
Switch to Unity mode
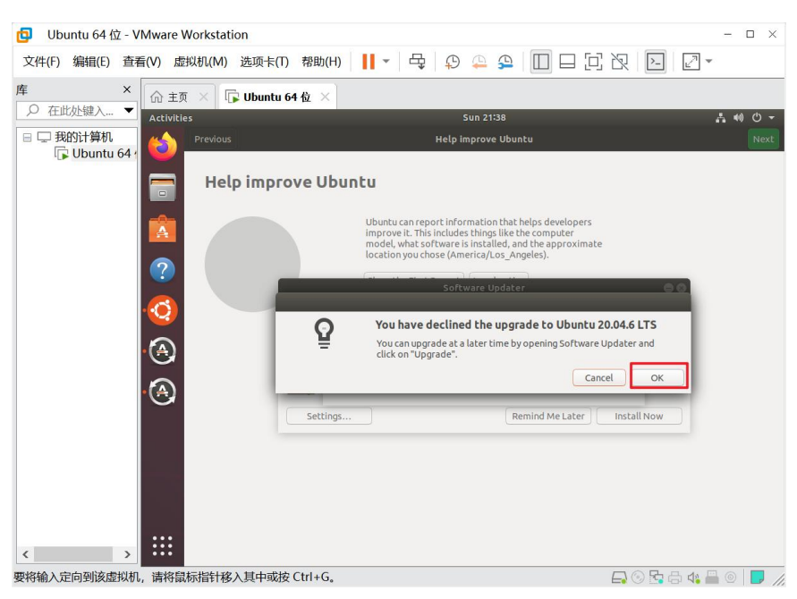(x=620, y=62)
